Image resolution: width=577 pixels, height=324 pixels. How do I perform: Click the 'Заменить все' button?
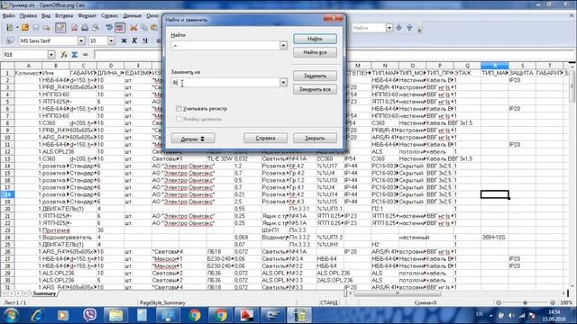(315, 89)
